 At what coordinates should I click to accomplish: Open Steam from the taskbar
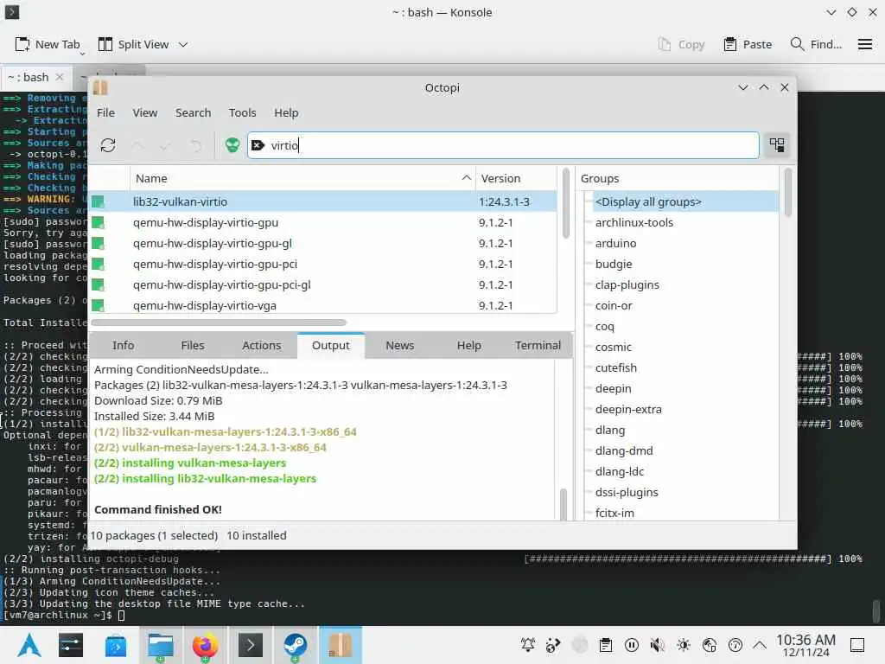(x=295, y=645)
